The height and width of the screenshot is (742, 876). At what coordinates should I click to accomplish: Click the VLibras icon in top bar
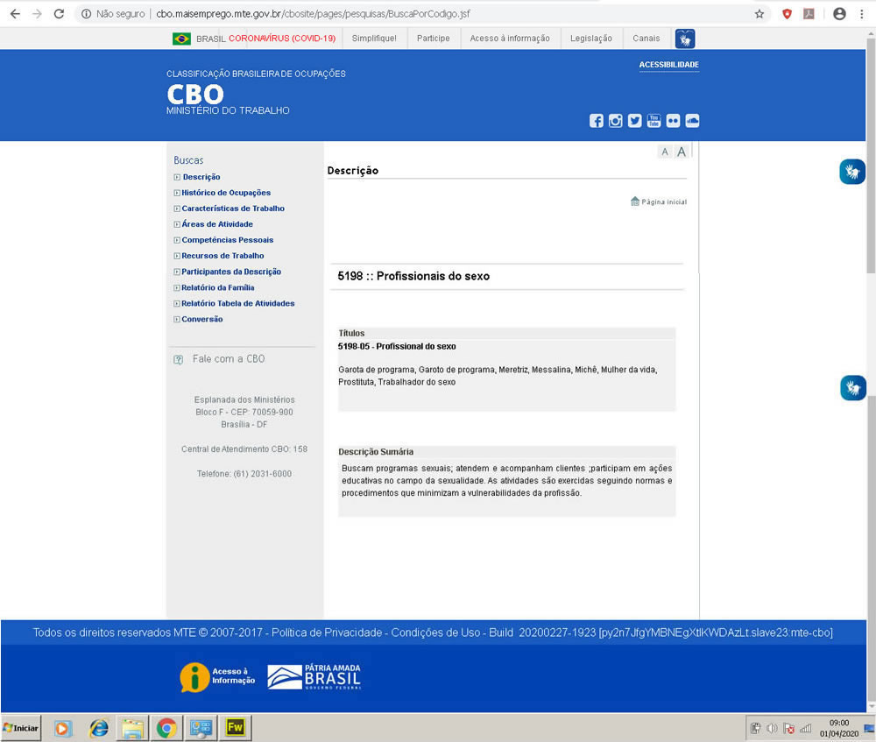click(x=685, y=39)
